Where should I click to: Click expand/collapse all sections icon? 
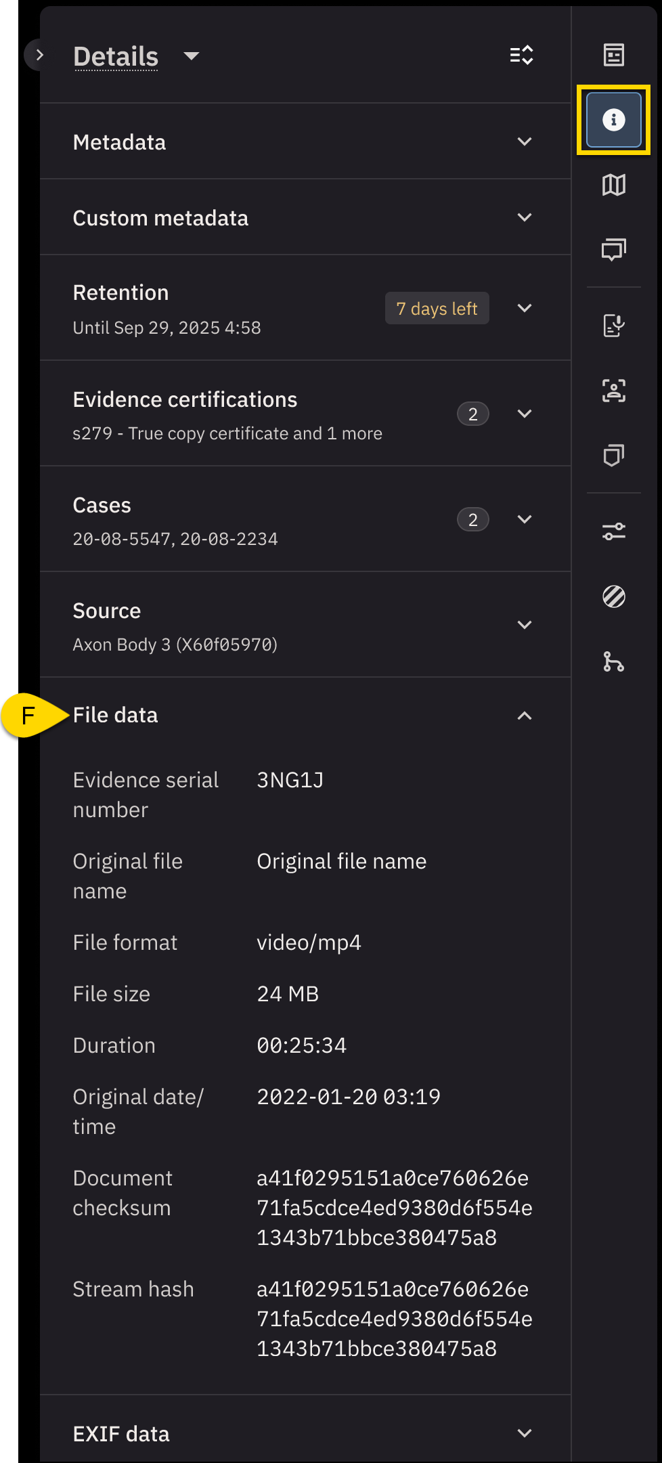pyautogui.click(x=521, y=56)
